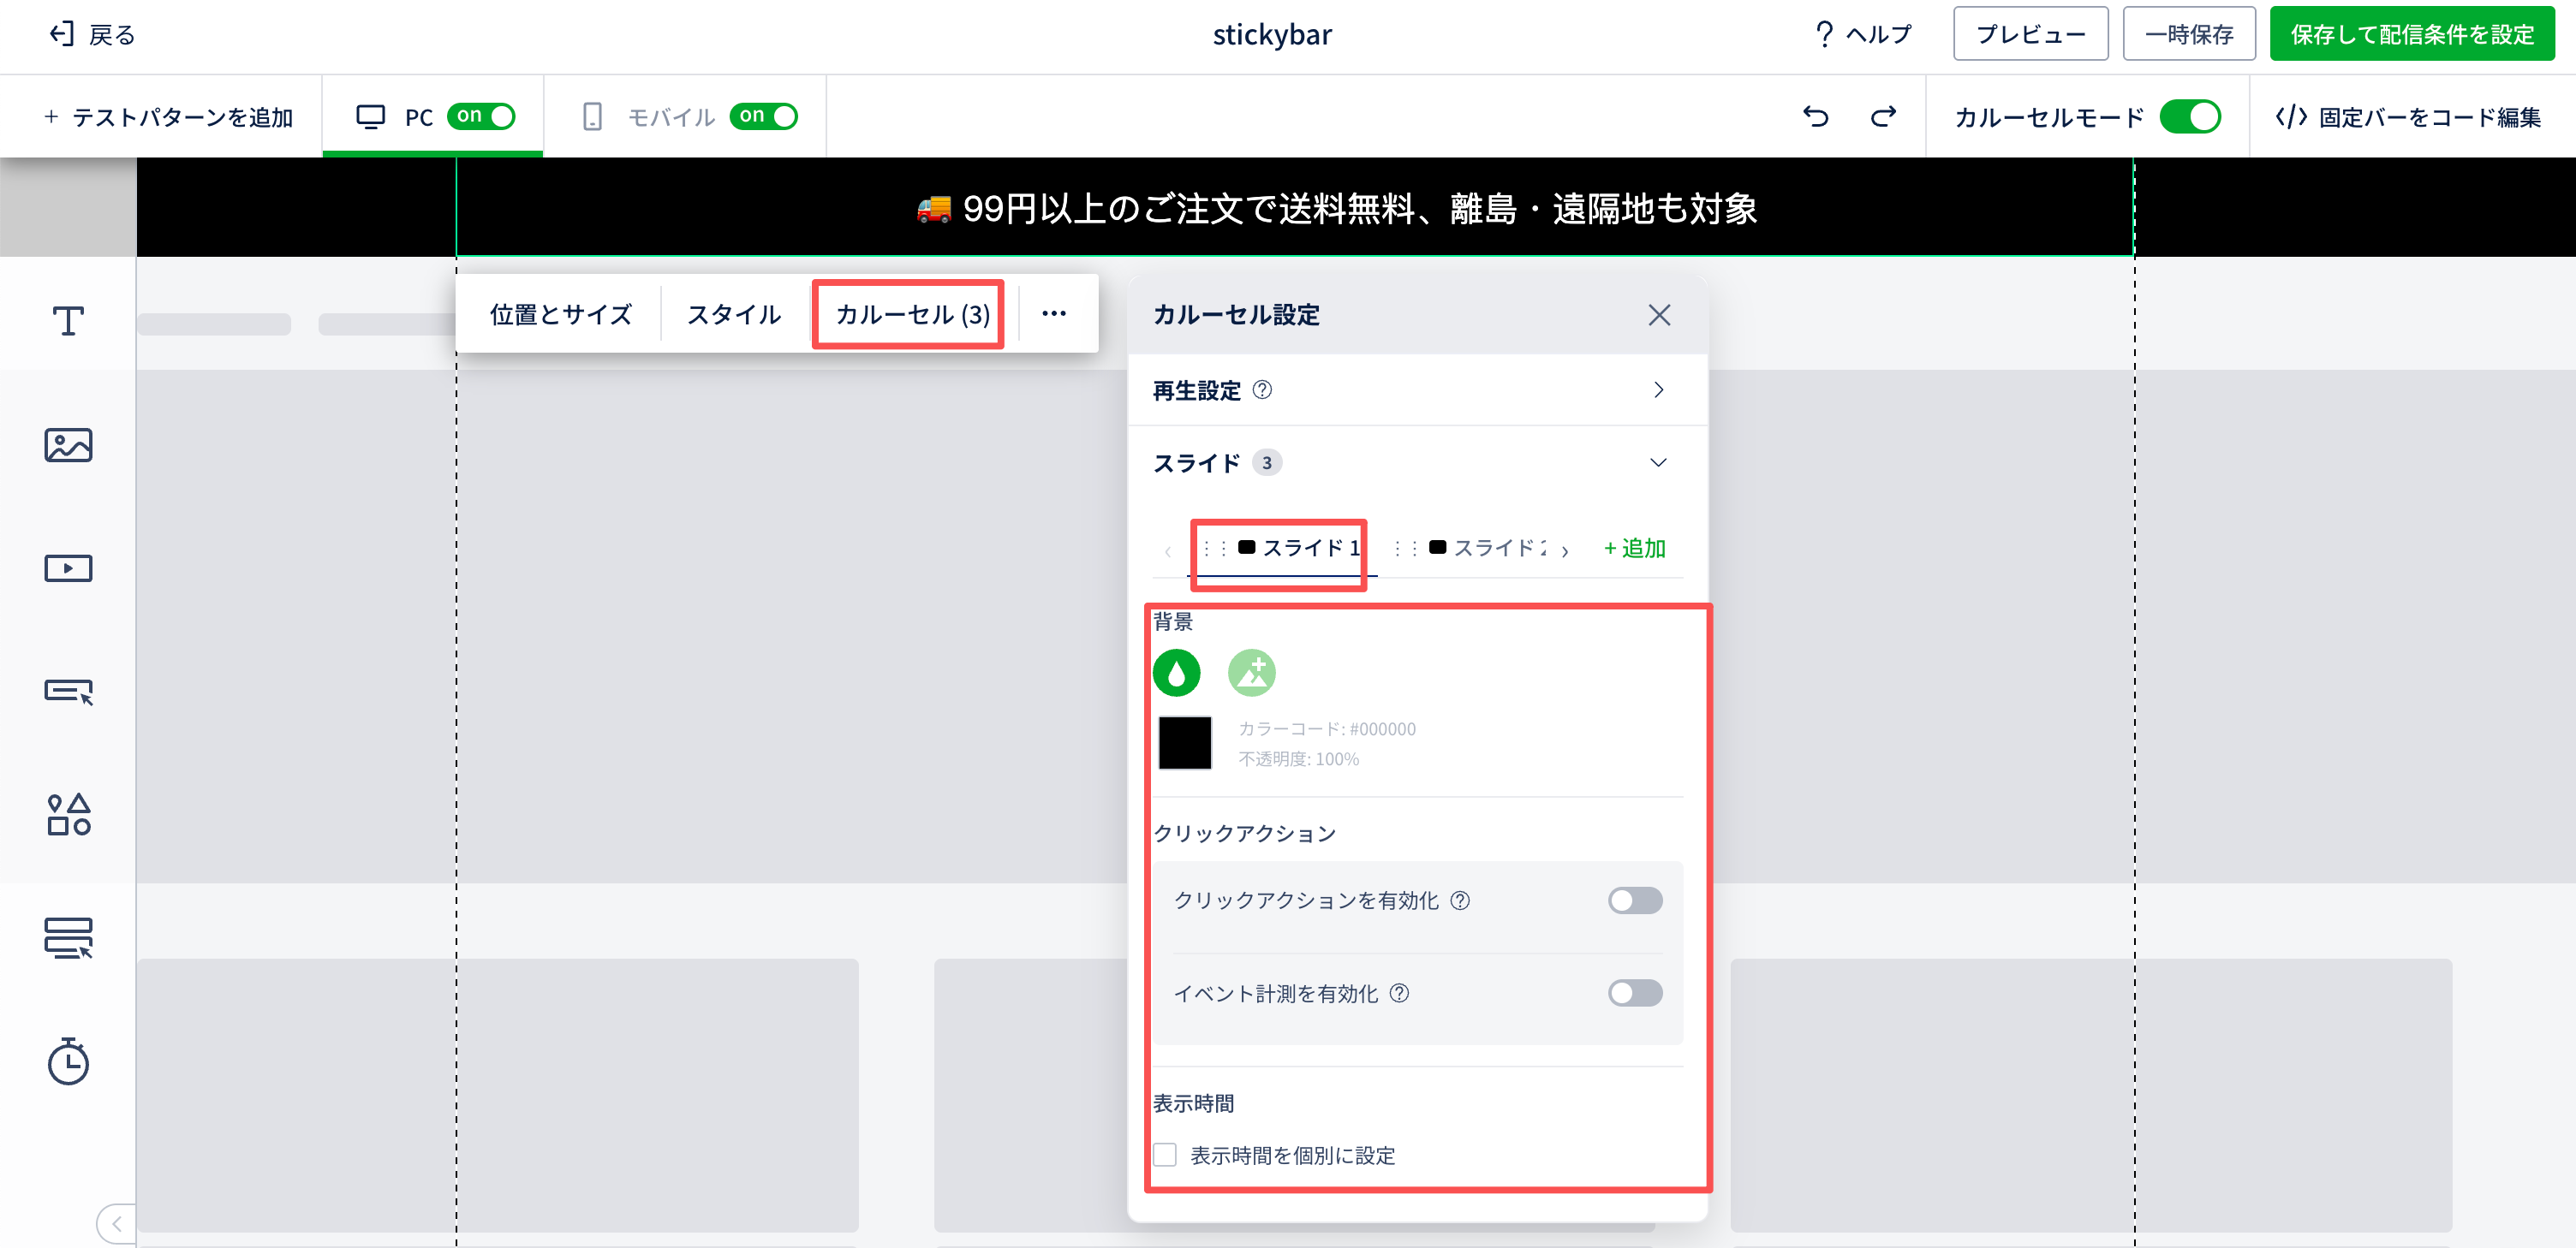Click 保存して配信条件を設定 button
This screenshot has width=2576, height=1248.
(2411, 35)
